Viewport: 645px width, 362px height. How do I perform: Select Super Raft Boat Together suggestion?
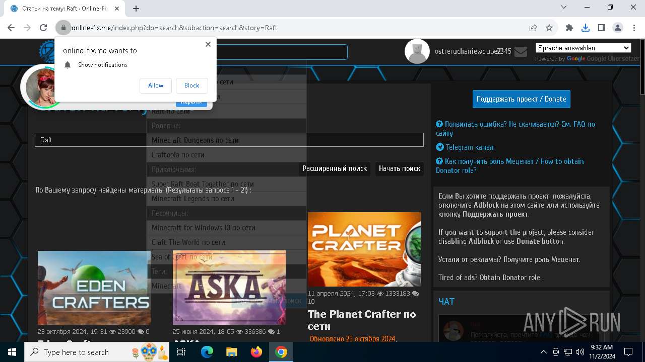tap(226, 184)
